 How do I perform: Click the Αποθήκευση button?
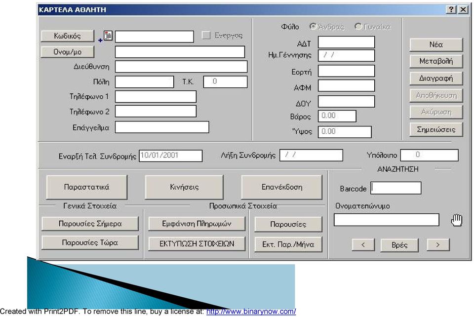pos(436,95)
